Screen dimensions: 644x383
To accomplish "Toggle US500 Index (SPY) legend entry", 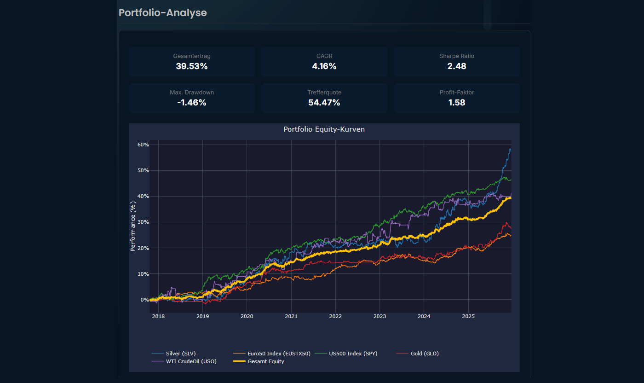I will pyautogui.click(x=353, y=354).
